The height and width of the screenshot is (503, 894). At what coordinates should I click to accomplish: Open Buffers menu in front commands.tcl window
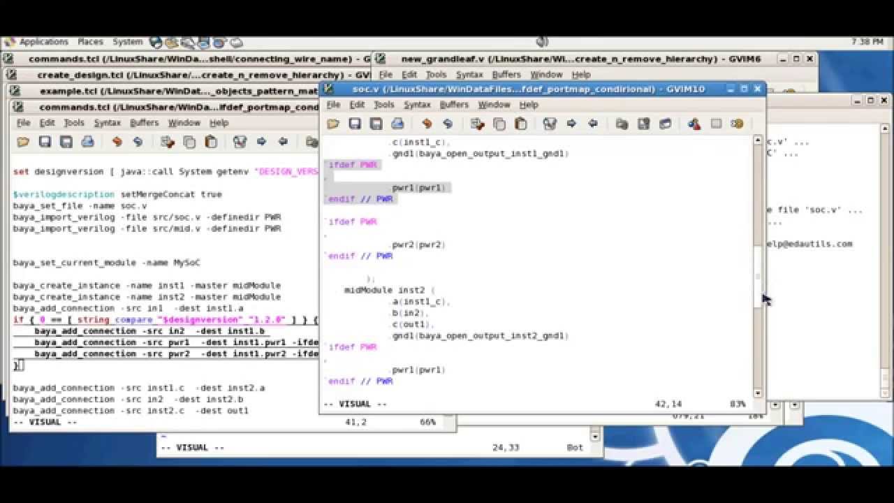(x=144, y=122)
